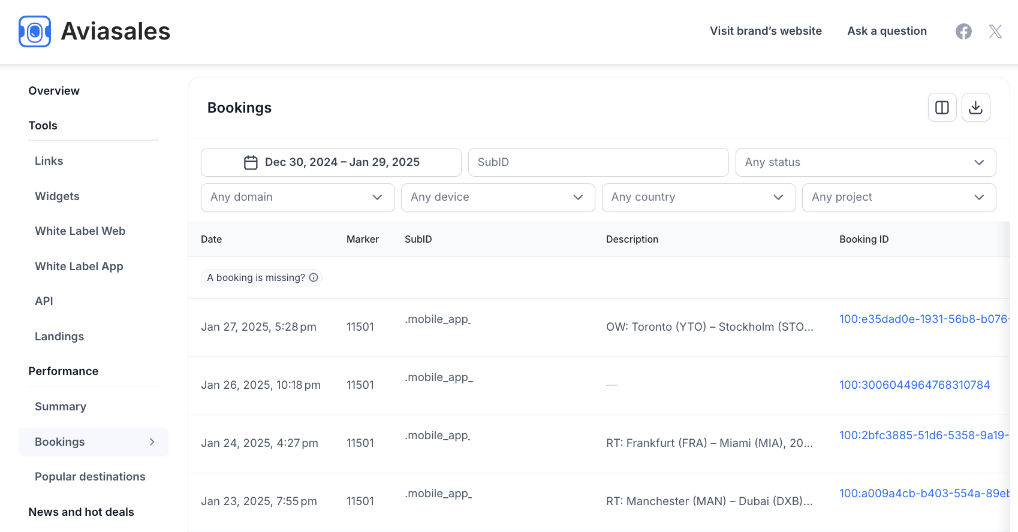Focus the SubID filter field

(x=598, y=162)
